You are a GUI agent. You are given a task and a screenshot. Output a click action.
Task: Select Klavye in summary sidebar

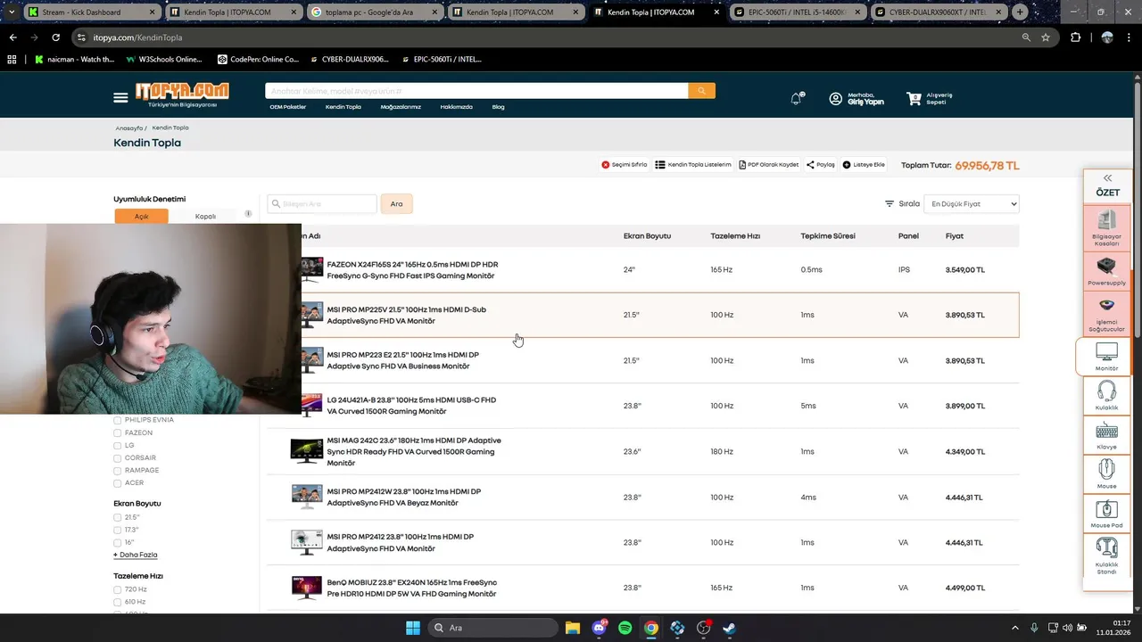click(1106, 435)
